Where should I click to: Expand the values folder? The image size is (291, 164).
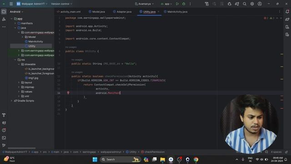(x=19, y=92)
